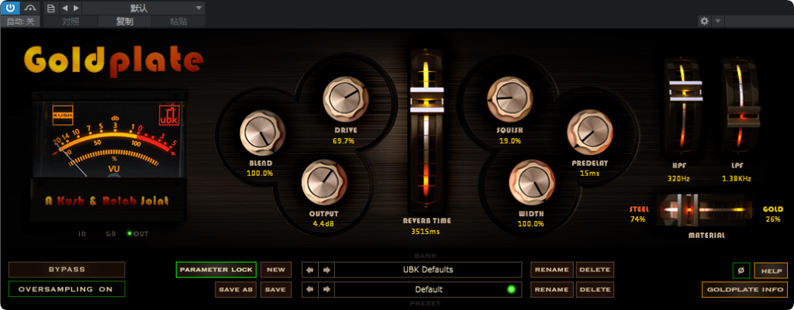Image resolution: width=794 pixels, height=310 pixels.
Task: Click the HELP button
Action: click(771, 270)
